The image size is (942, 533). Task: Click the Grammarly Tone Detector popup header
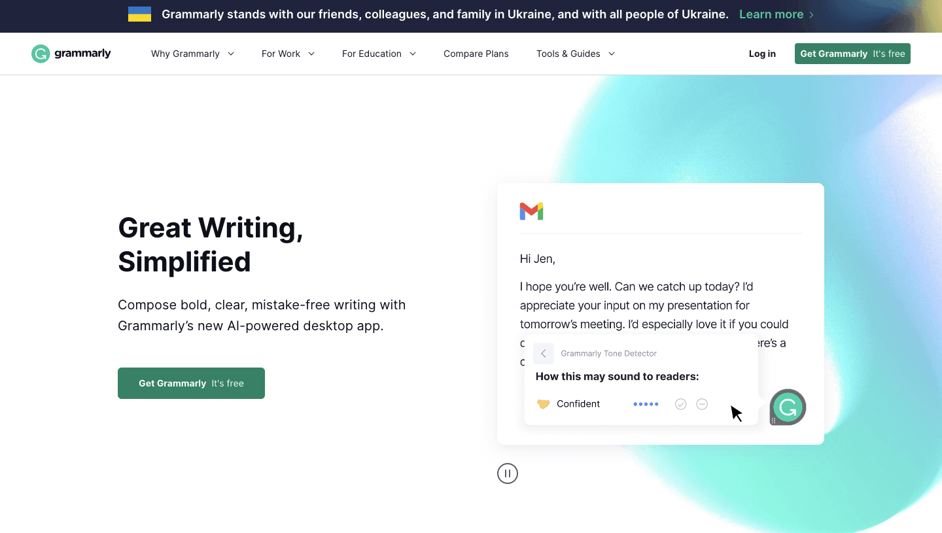click(608, 353)
